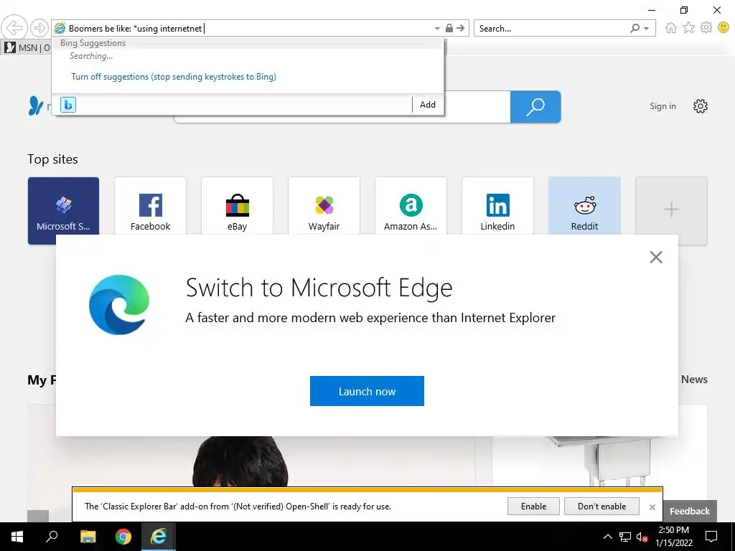The height and width of the screenshot is (551, 735).
Task: Click the Launch now button
Action: 367,391
